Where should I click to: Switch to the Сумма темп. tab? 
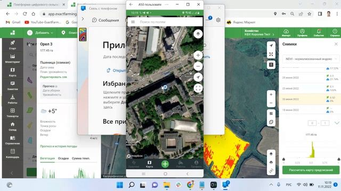coord(80,158)
